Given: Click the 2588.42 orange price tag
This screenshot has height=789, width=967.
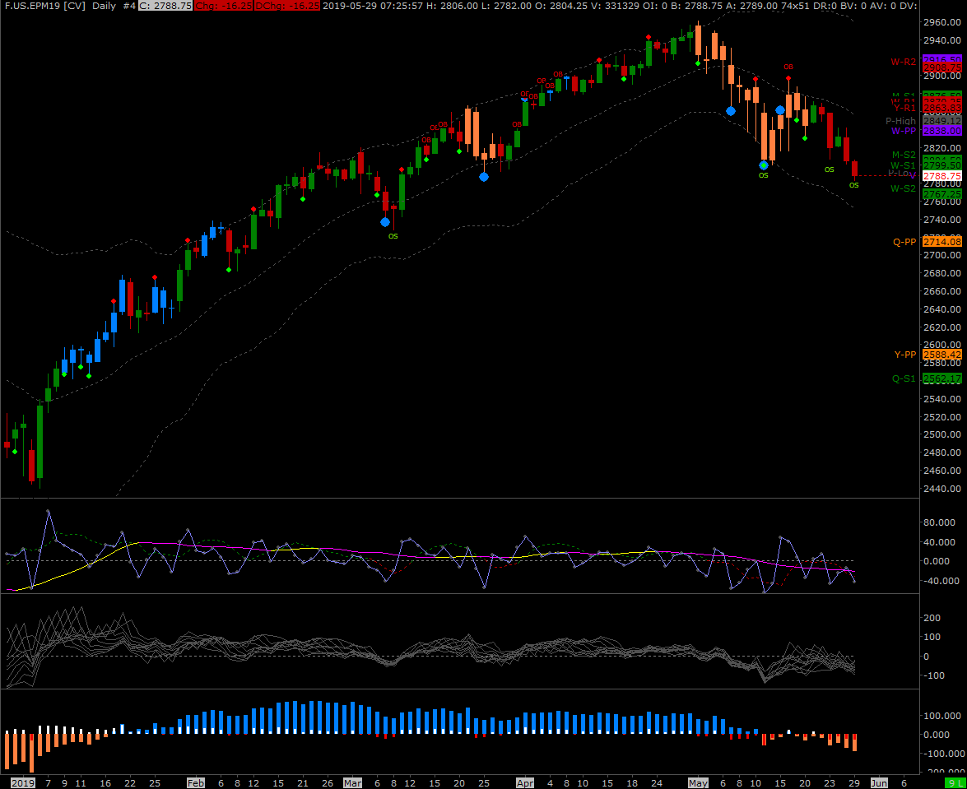Looking at the screenshot, I should pyautogui.click(x=941, y=355).
